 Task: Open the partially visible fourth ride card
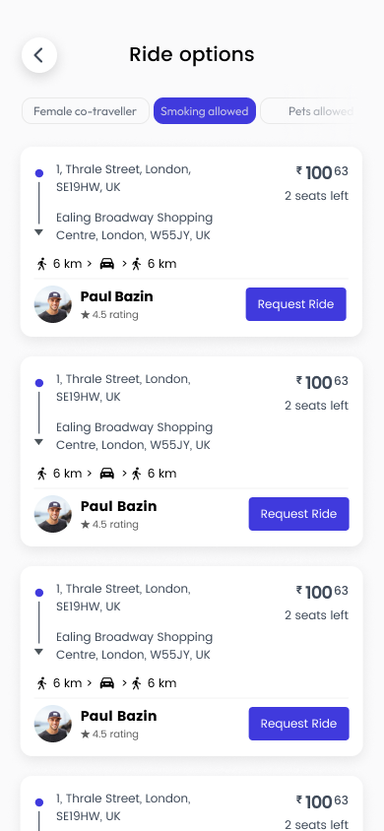[x=192, y=803]
